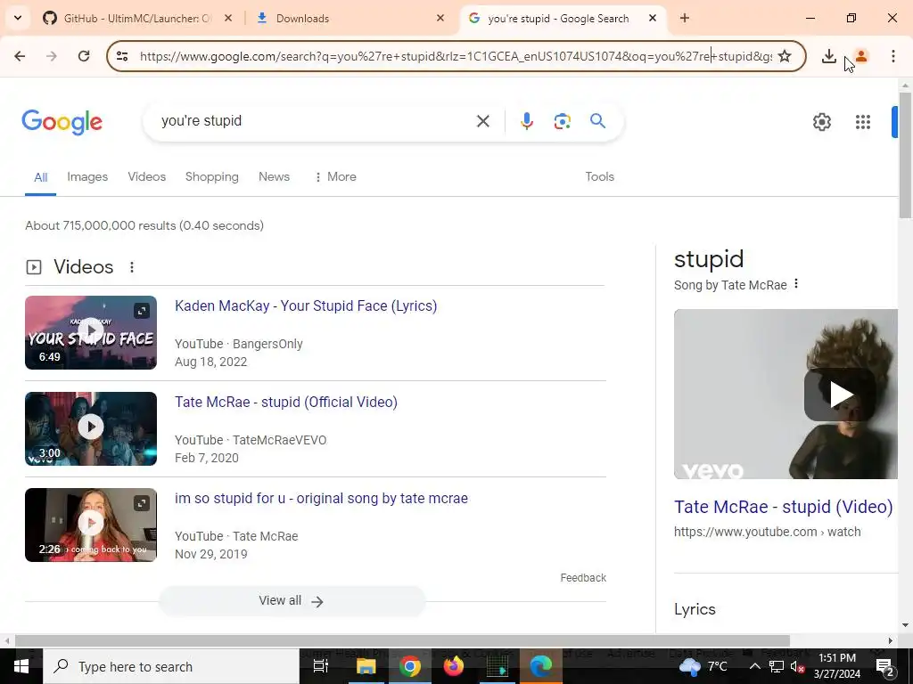Play the Your Stupid Face thumbnail
Image resolution: width=913 pixels, height=684 pixels.
91,333
